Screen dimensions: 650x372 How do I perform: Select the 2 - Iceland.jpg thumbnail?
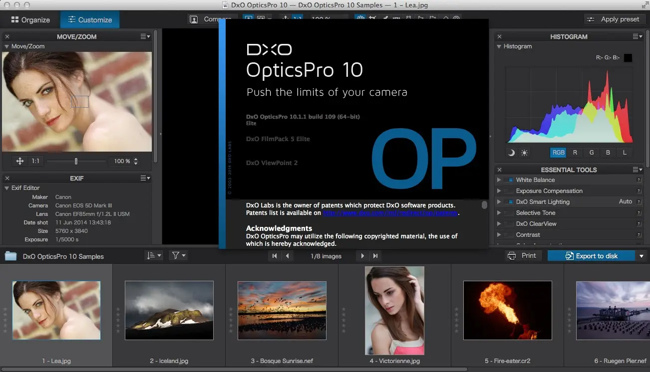click(x=169, y=310)
